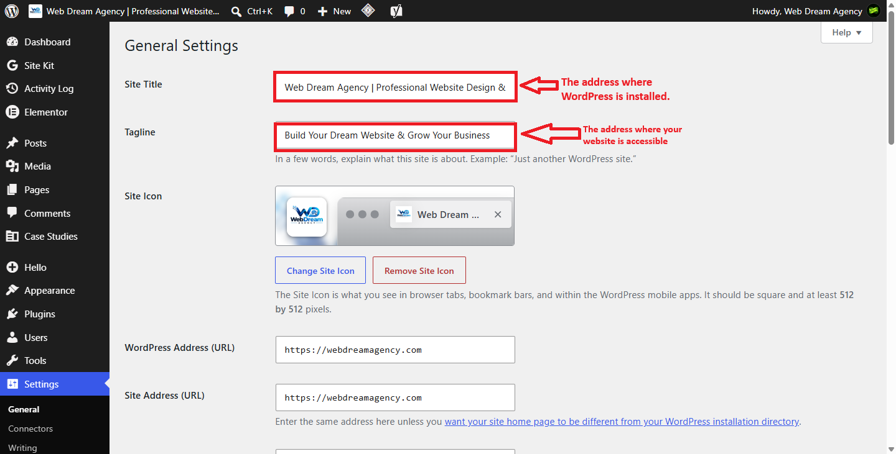This screenshot has width=896, height=454.
Task: Click the Site Title text field
Action: pyautogui.click(x=395, y=88)
